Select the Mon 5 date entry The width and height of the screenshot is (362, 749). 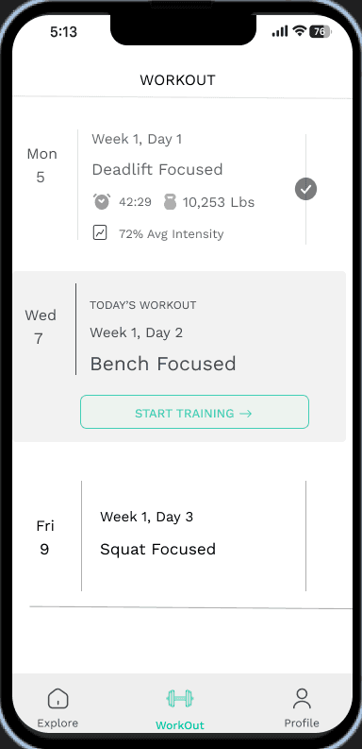[x=41, y=165]
